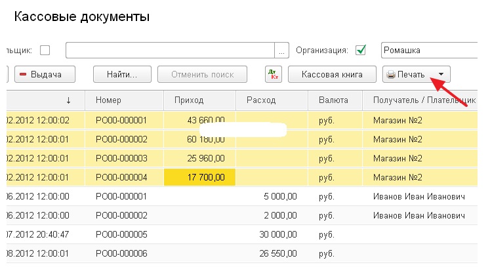
Task: Click Магазин №2 in the РО00-000003 row
Action: pos(398,158)
